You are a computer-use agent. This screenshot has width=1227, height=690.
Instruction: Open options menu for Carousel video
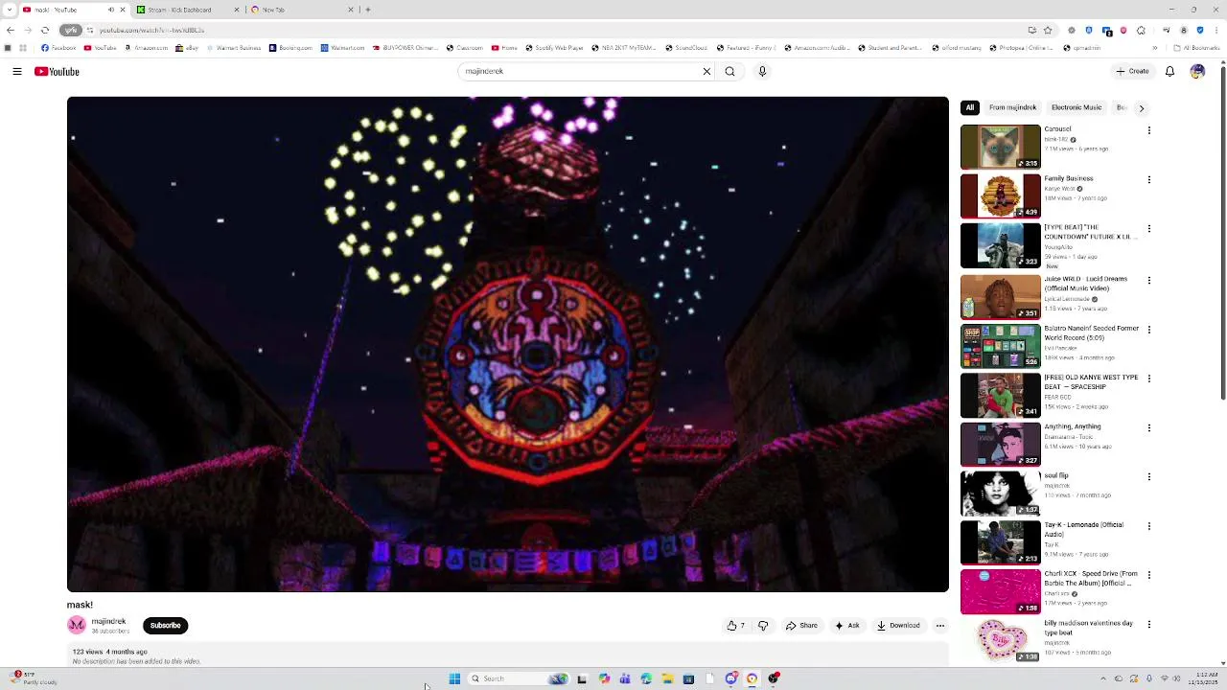1148,130
